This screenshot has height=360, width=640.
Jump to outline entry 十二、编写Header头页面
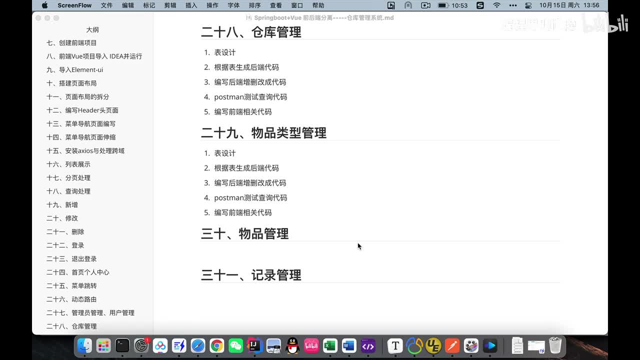point(82,110)
